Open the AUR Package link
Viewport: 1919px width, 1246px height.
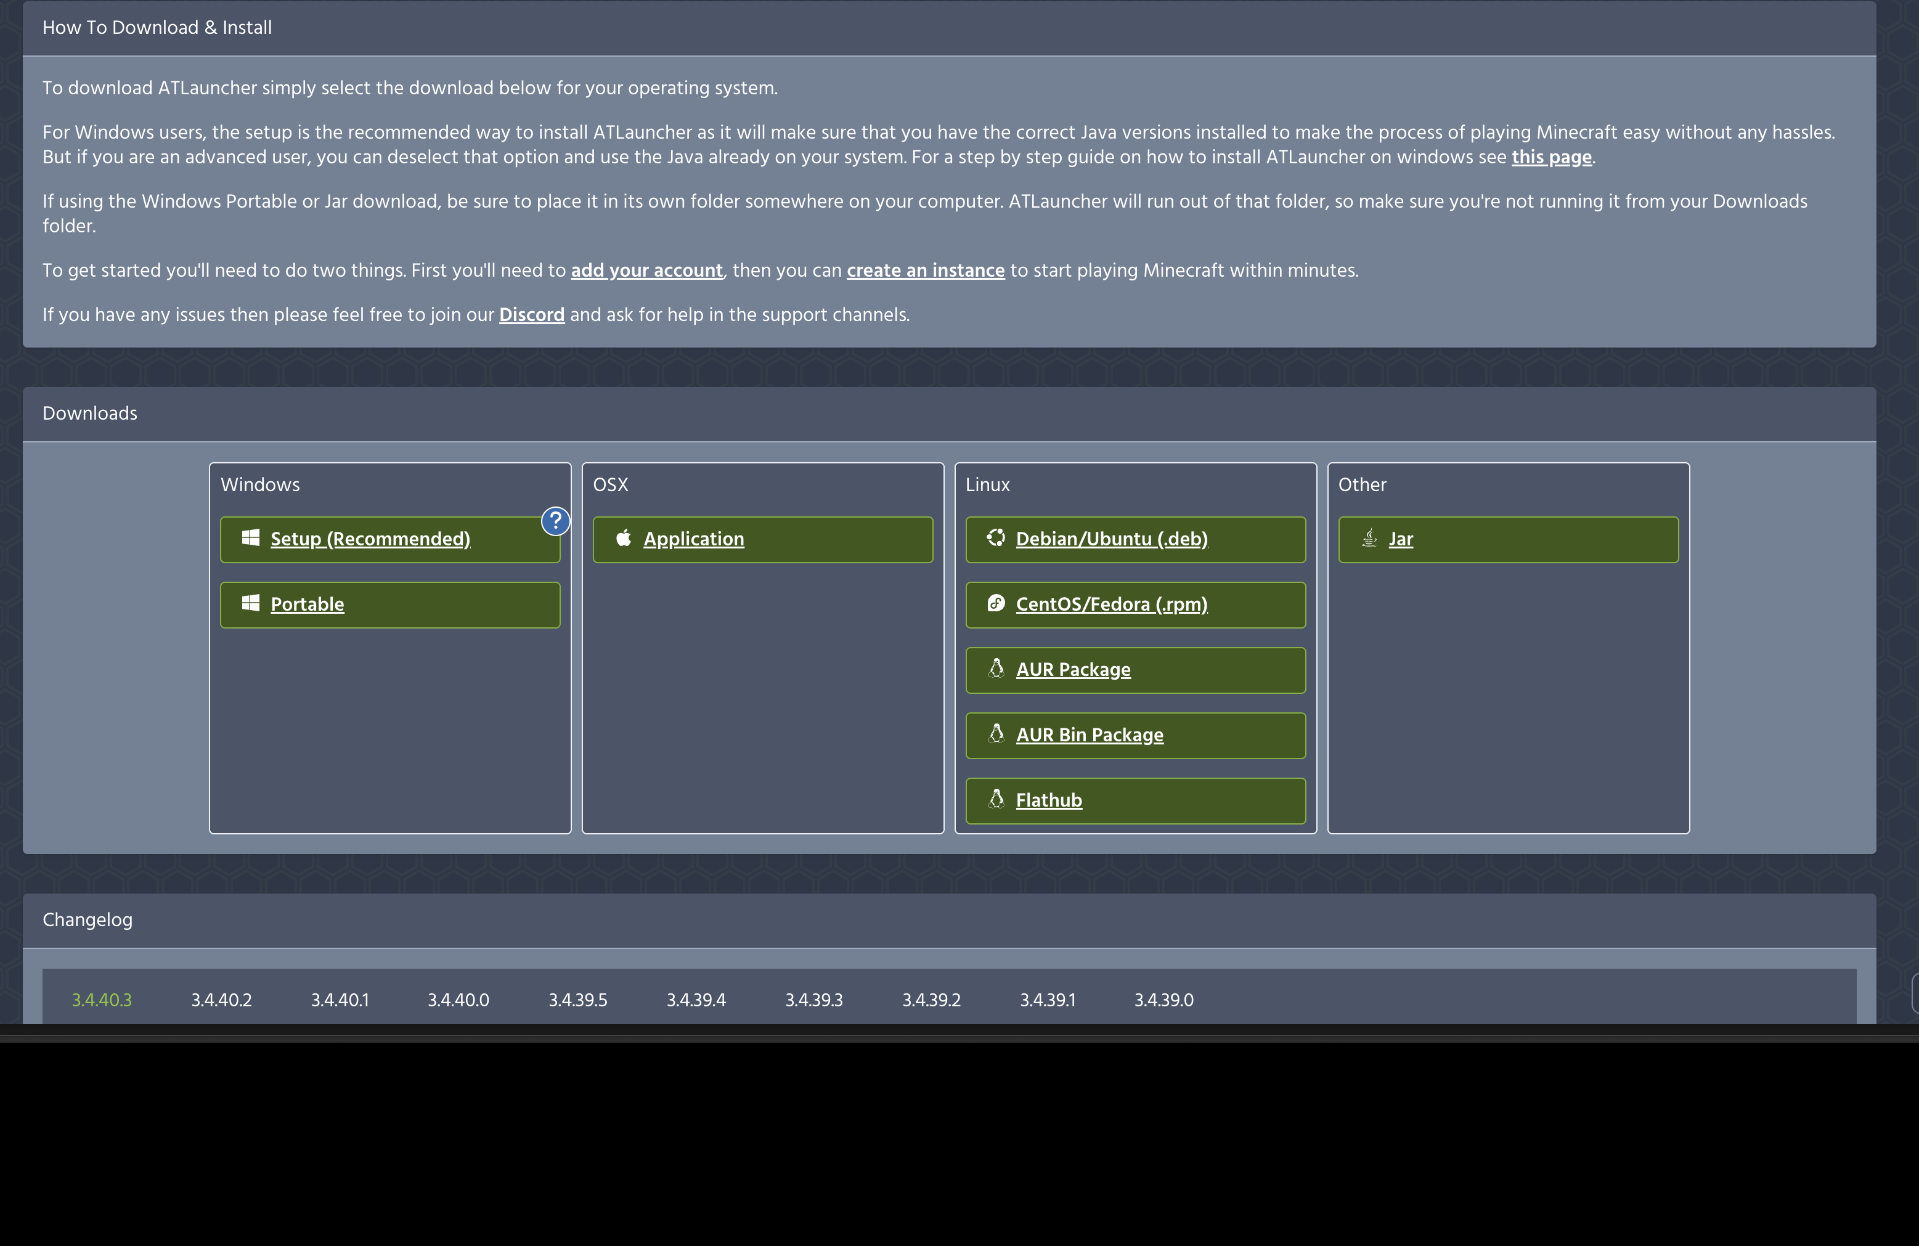(x=1073, y=670)
